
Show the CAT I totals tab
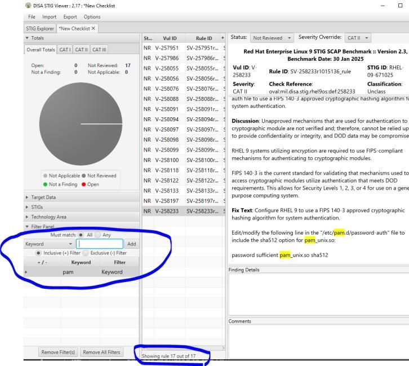[65, 50]
